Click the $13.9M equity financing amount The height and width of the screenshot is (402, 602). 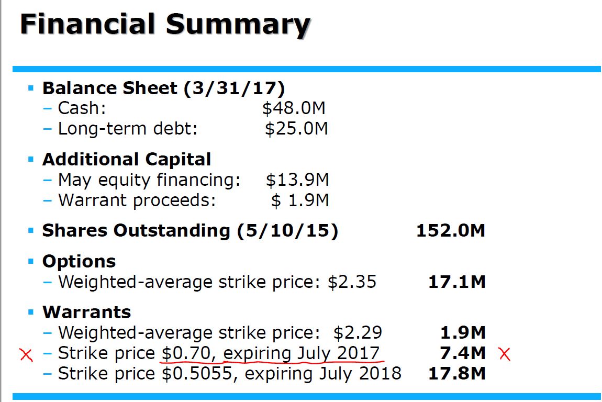[x=297, y=180]
